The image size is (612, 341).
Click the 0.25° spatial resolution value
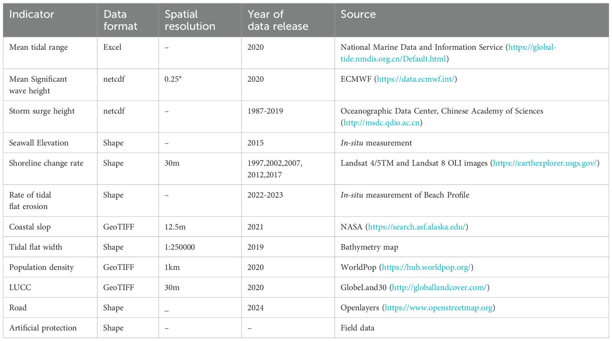173,79
